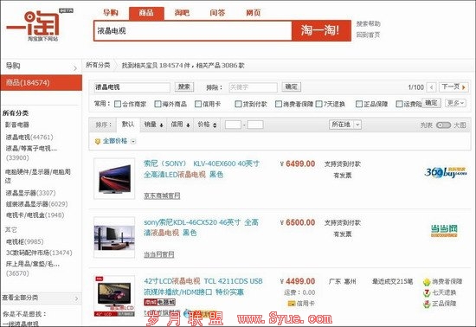The height and width of the screenshot is (327, 476).
Task: Click the 信用卡 card icon
Action: tap(291, 304)
